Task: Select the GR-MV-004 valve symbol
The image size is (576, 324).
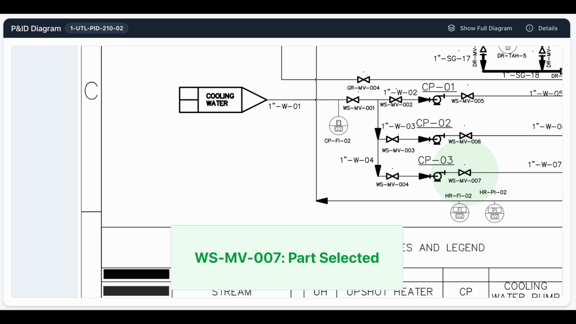Action: [x=363, y=80]
